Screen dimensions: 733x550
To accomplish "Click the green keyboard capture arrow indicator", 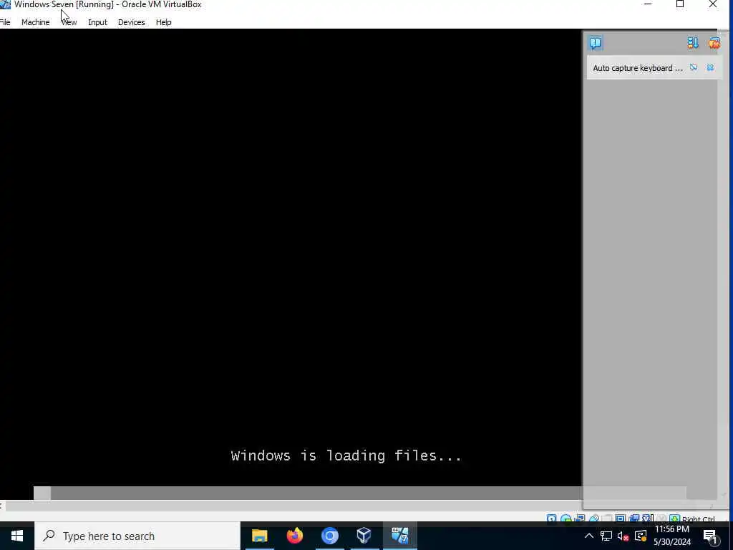I will click(x=674, y=518).
